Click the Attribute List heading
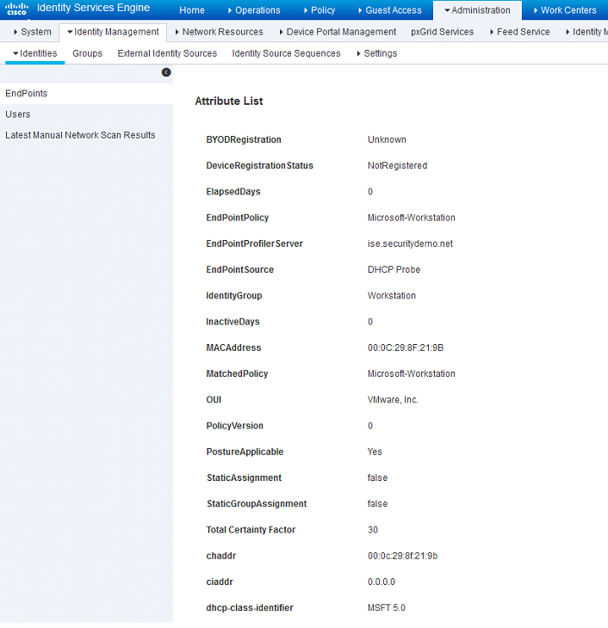Viewport: 608px width, 628px height. [229, 102]
